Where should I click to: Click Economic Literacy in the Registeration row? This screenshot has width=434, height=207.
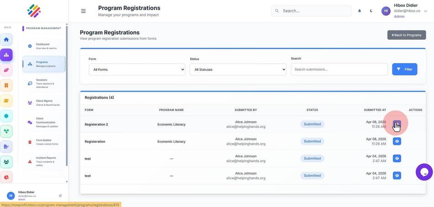click(x=171, y=141)
